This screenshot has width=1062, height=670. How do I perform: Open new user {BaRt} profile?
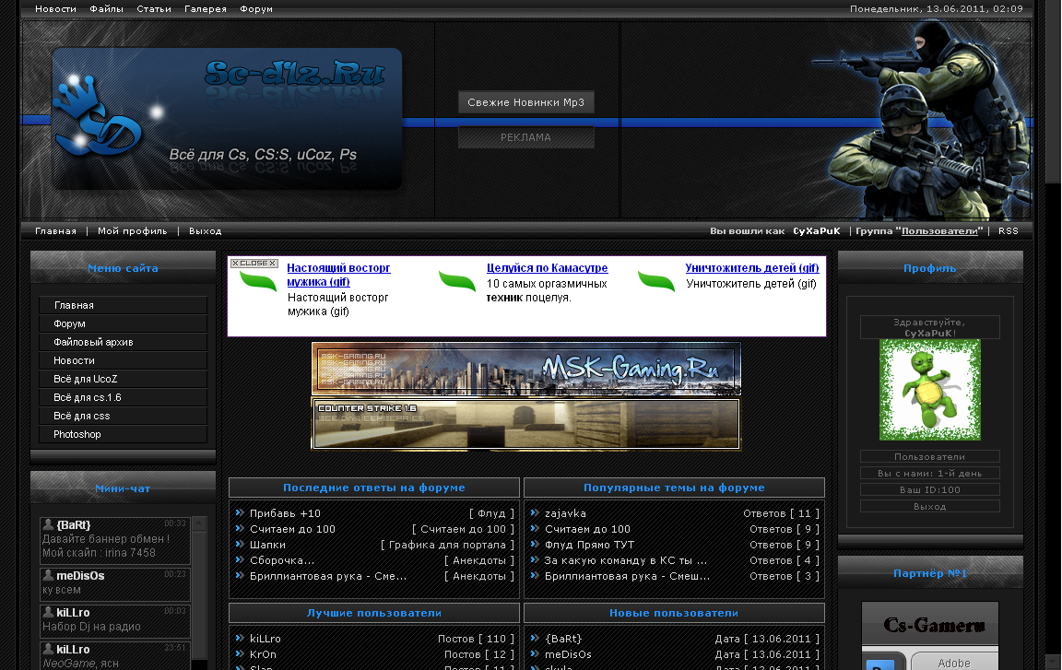(x=563, y=638)
